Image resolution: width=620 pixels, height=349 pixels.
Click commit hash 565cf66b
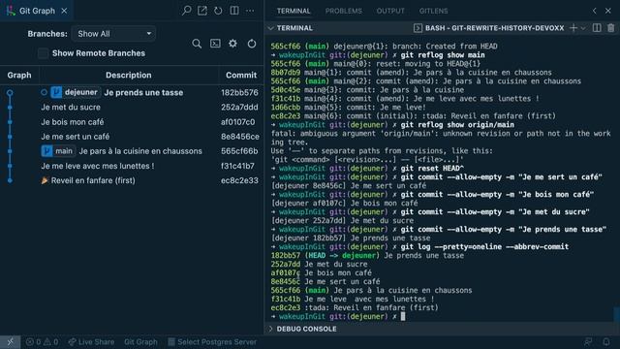239,151
